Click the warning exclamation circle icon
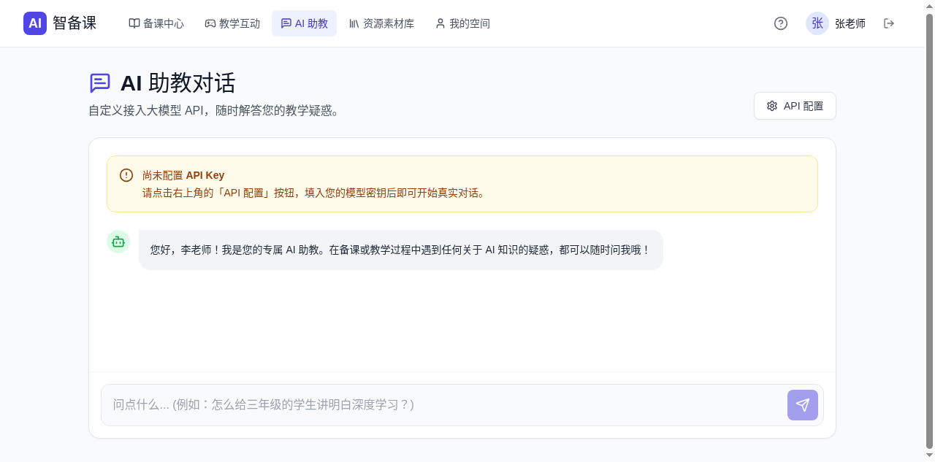 (x=126, y=175)
